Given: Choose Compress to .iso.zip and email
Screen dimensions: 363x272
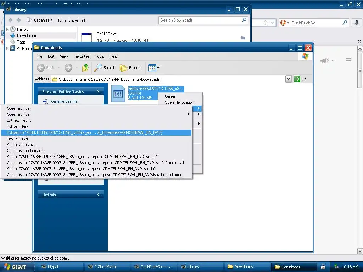Looking at the screenshot, I should 96,174.
